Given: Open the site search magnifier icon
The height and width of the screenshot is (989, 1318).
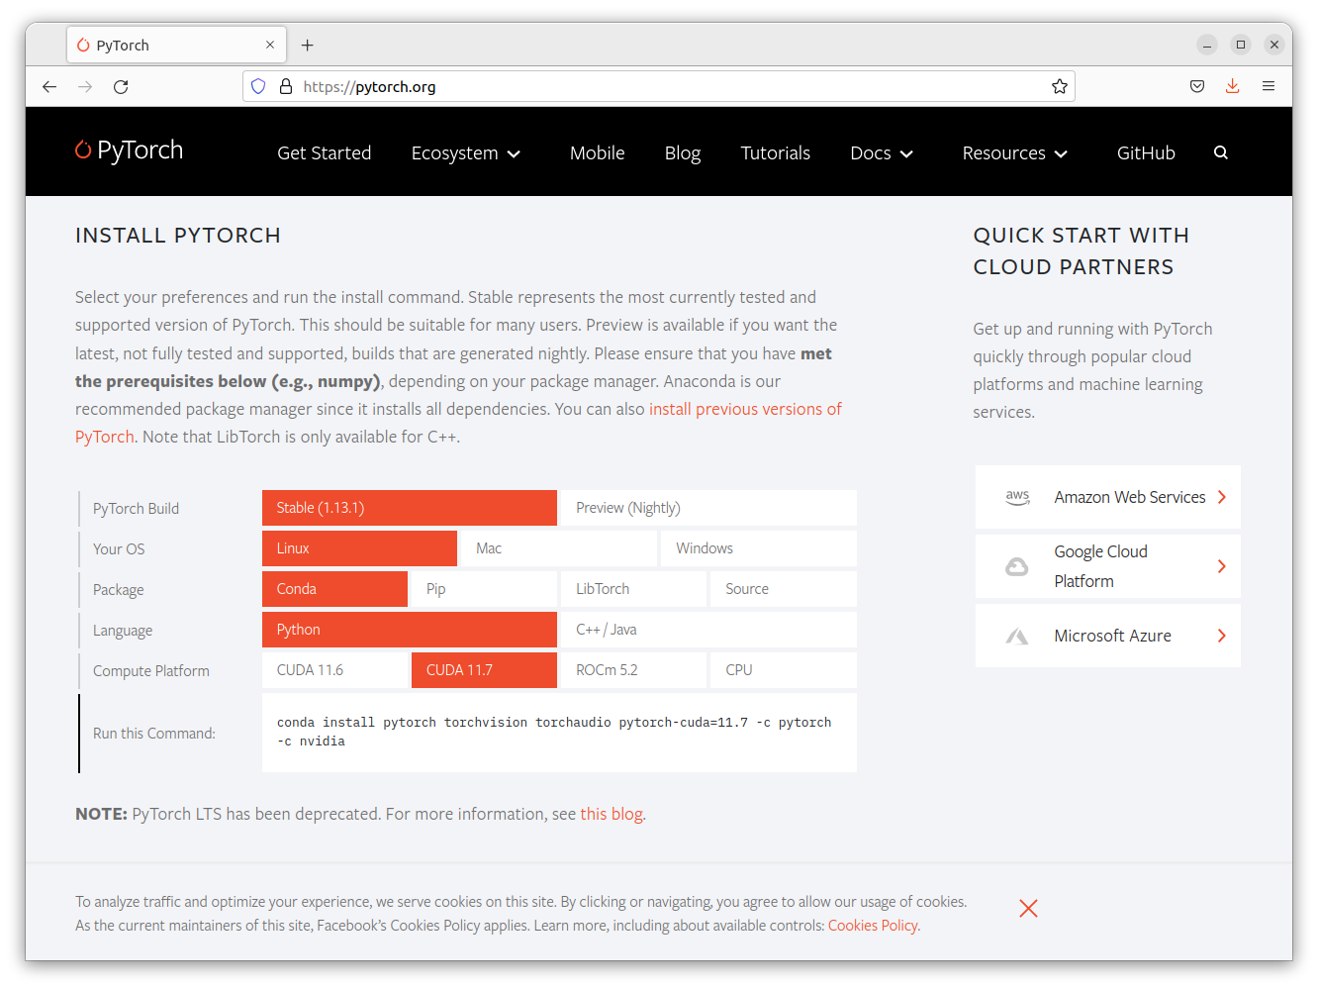Looking at the screenshot, I should pos(1221,152).
